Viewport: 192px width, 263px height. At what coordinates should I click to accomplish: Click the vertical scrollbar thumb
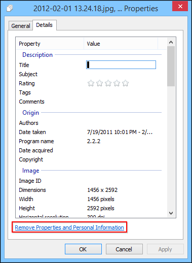[171, 67]
